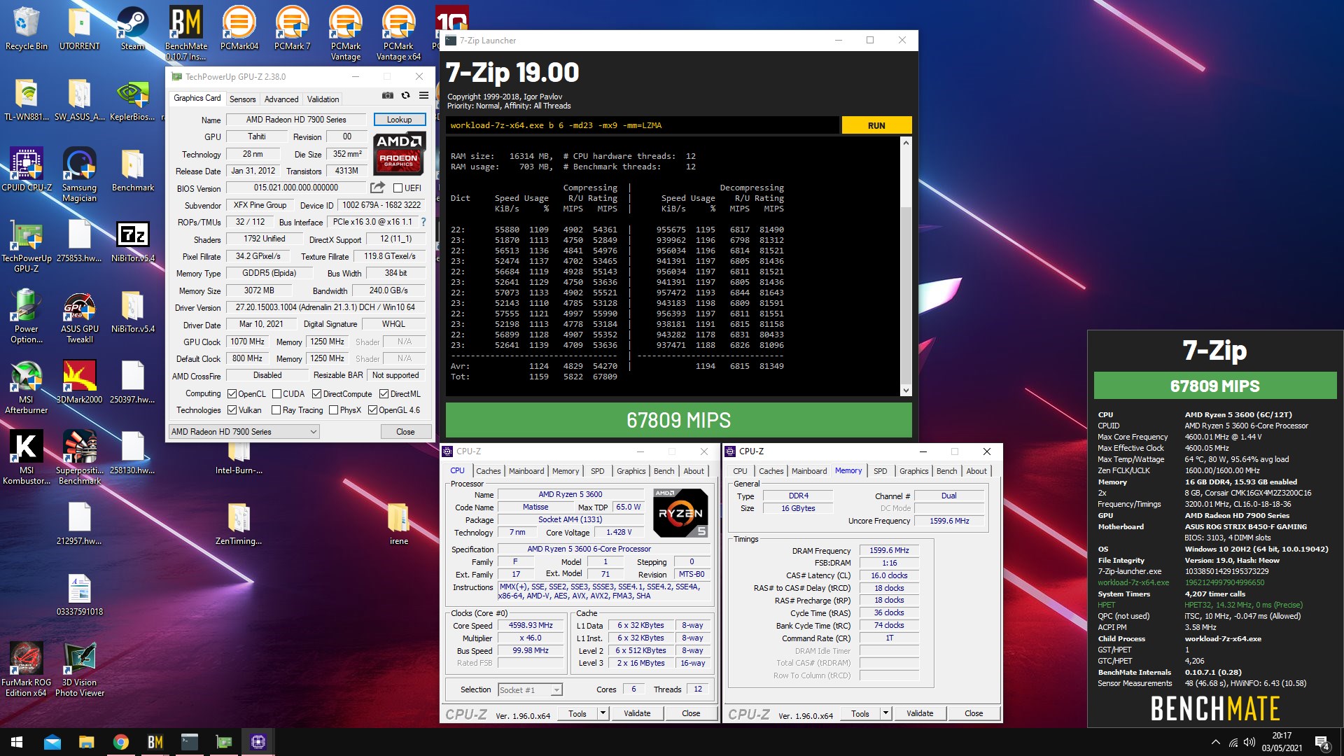This screenshot has height=756, width=1344.
Task: Open the Steam desktop shortcut
Action: (132, 28)
